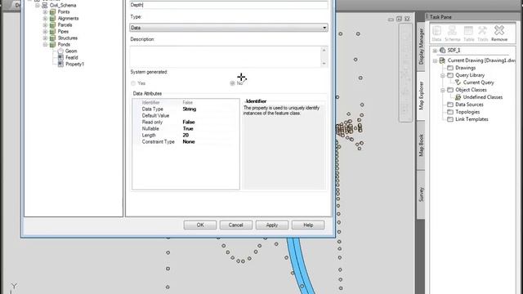Click the Remove icon in Task Pane

499,33
